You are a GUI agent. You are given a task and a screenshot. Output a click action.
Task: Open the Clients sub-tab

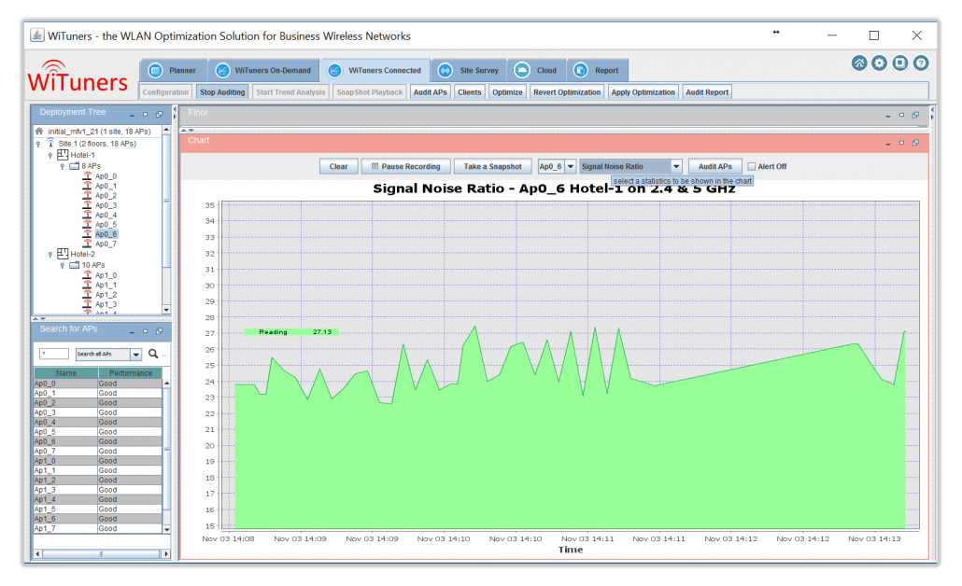(470, 92)
